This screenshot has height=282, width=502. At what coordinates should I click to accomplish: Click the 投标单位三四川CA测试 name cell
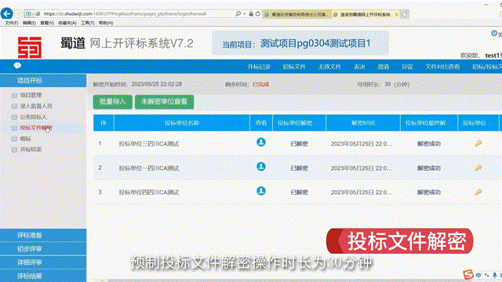(x=148, y=144)
